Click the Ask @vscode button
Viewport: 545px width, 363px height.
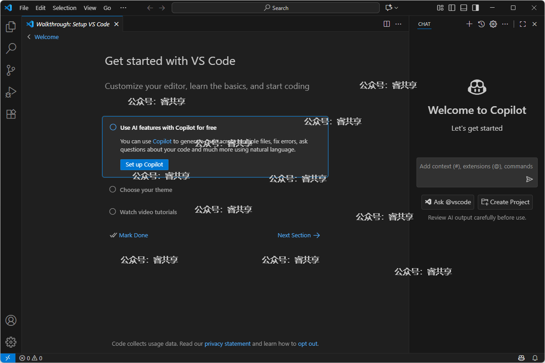pyautogui.click(x=448, y=202)
